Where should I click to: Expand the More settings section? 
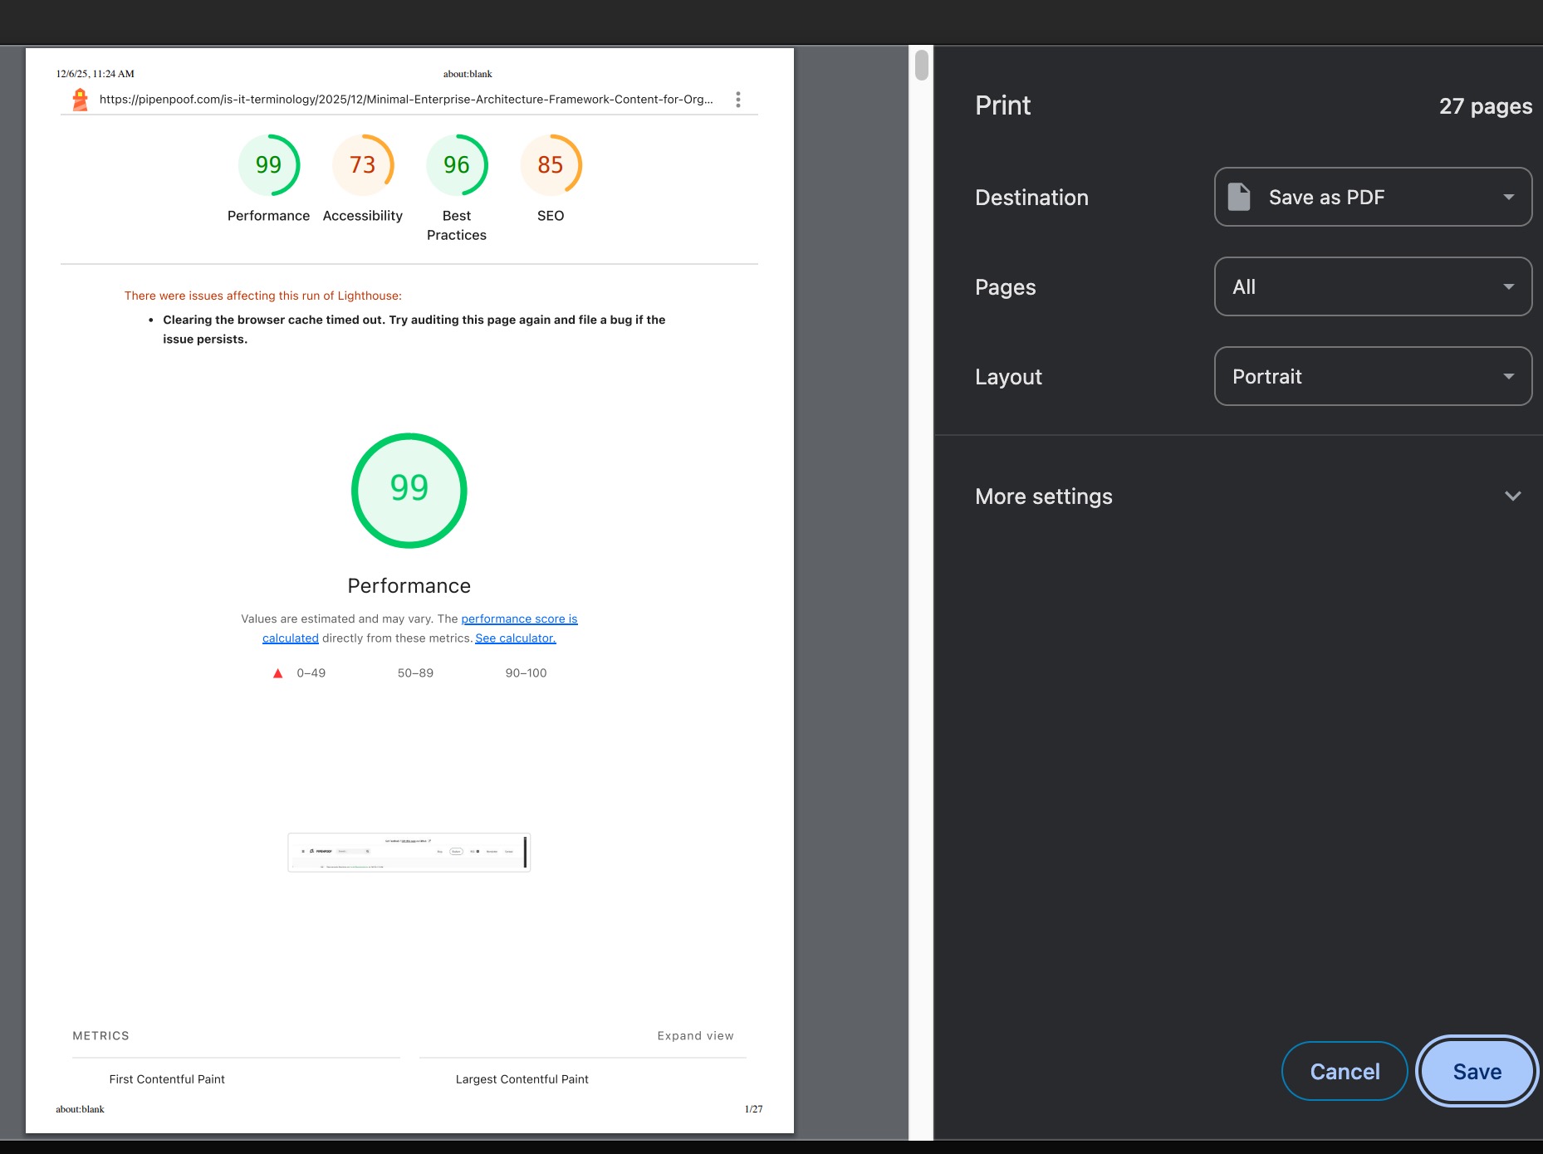1511,496
